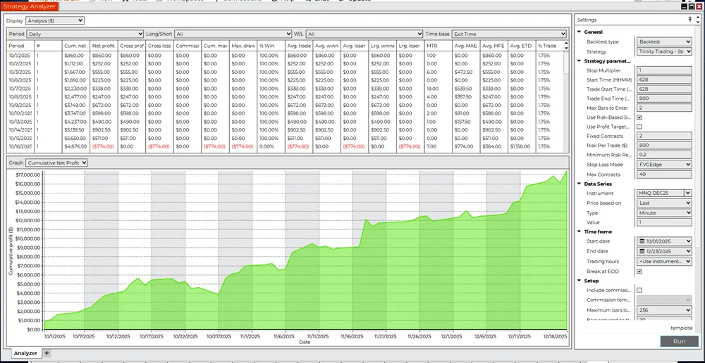Click the Stop Multiplier input field
The height and width of the screenshot is (363, 705).
[x=664, y=70]
